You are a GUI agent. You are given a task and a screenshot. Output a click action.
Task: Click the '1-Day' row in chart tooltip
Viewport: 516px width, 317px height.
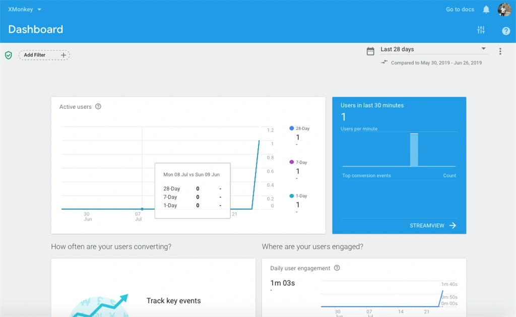tap(192, 205)
